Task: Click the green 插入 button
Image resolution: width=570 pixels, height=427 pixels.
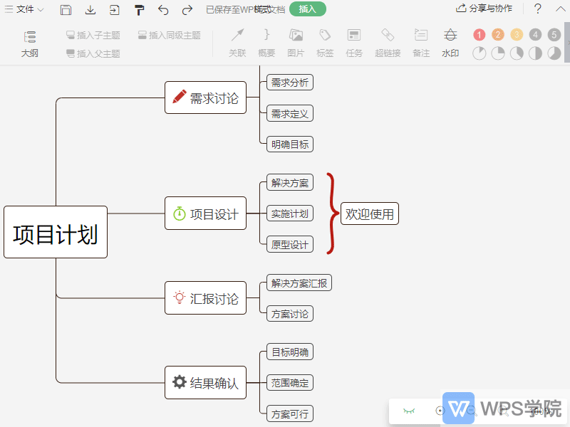Action: click(307, 10)
